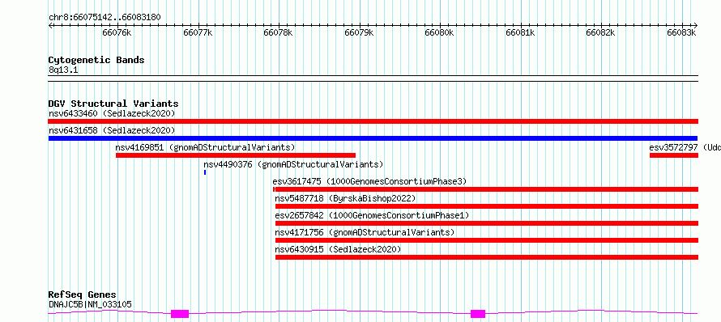Open the esv3617475 1000GenomesConsortiumPhase3 label
Viewport: 721px width, 322px height.
[x=369, y=181]
